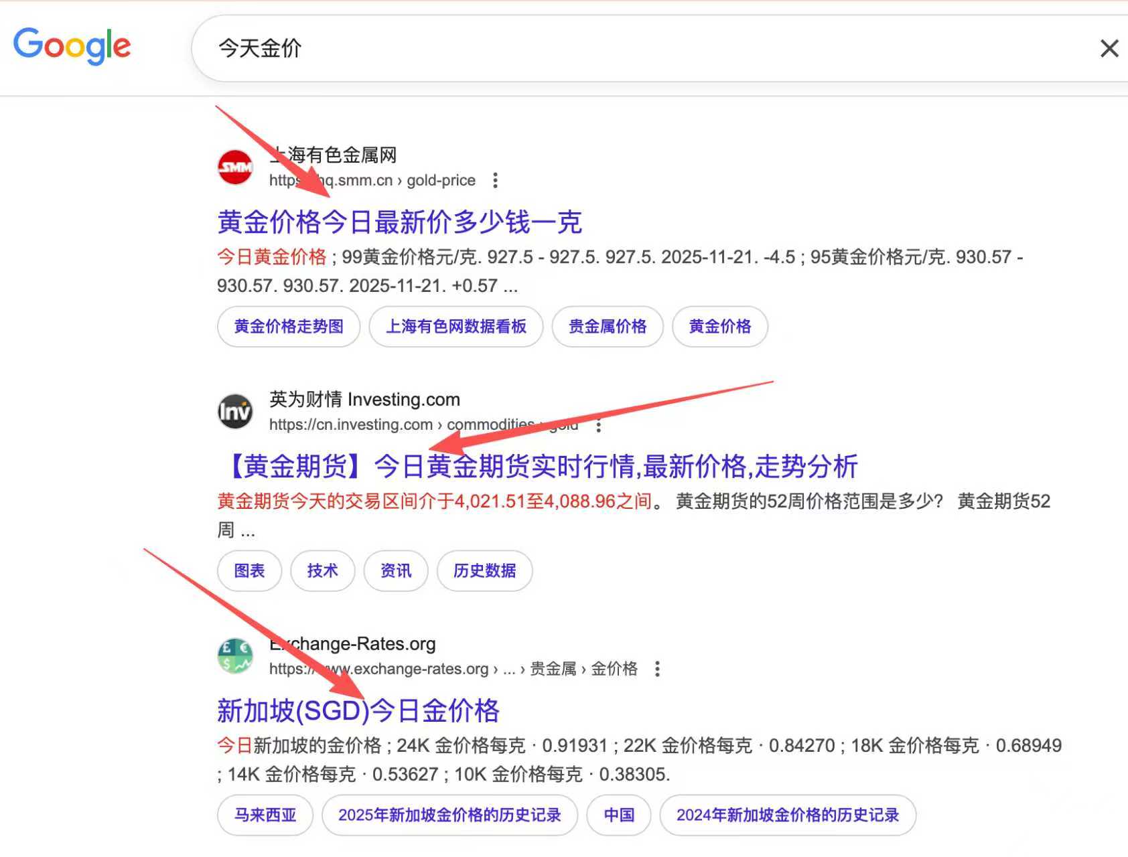The width and height of the screenshot is (1128, 857).
Task: Open the Exchange-Rates.org favicon
Action: (235, 655)
